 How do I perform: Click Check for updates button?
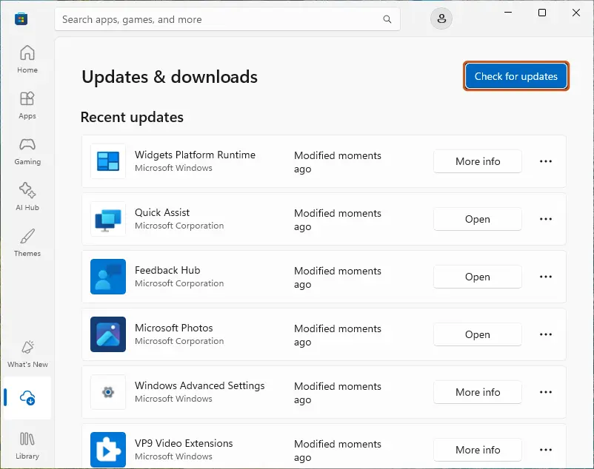point(516,76)
